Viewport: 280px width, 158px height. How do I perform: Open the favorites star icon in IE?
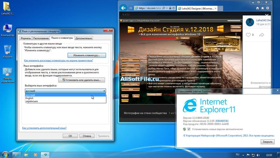[x=262, y=8]
